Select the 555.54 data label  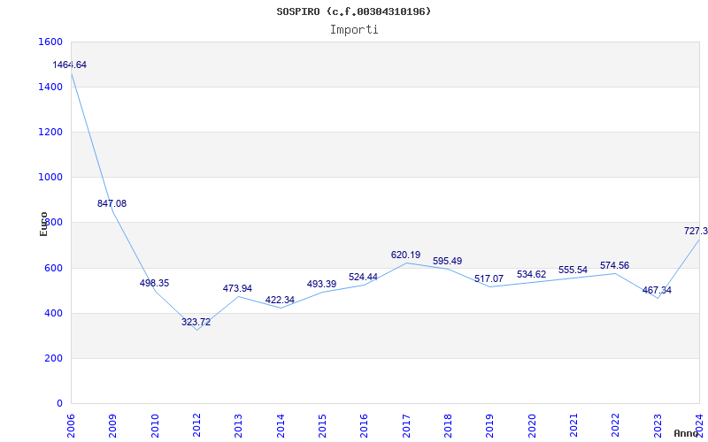tap(573, 271)
